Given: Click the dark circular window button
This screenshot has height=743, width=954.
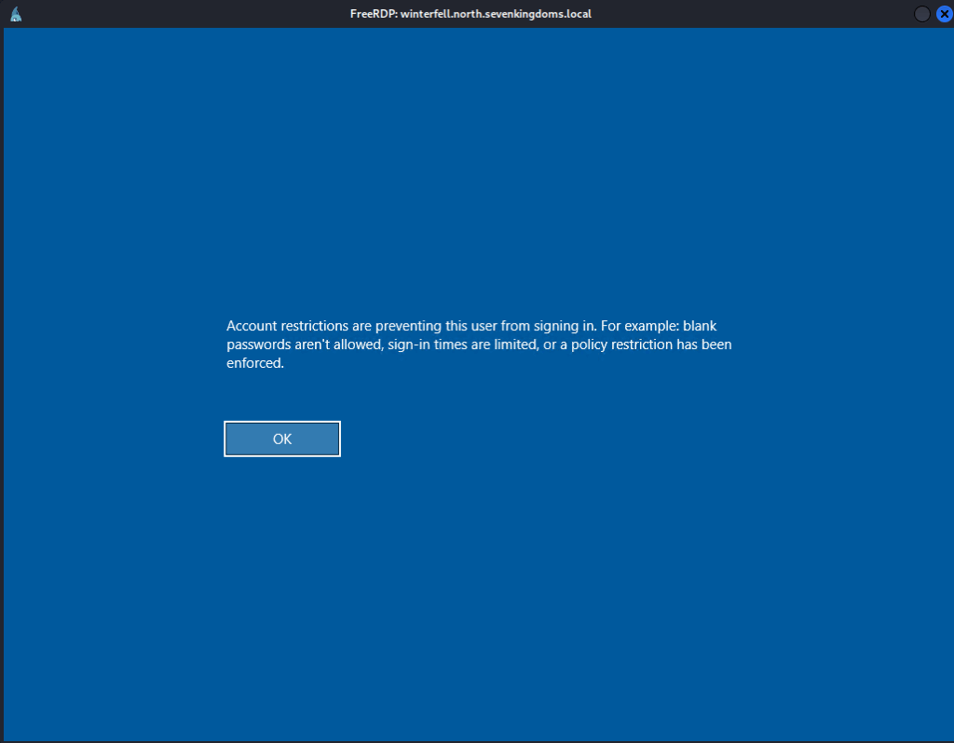Looking at the screenshot, I should pos(921,13).
